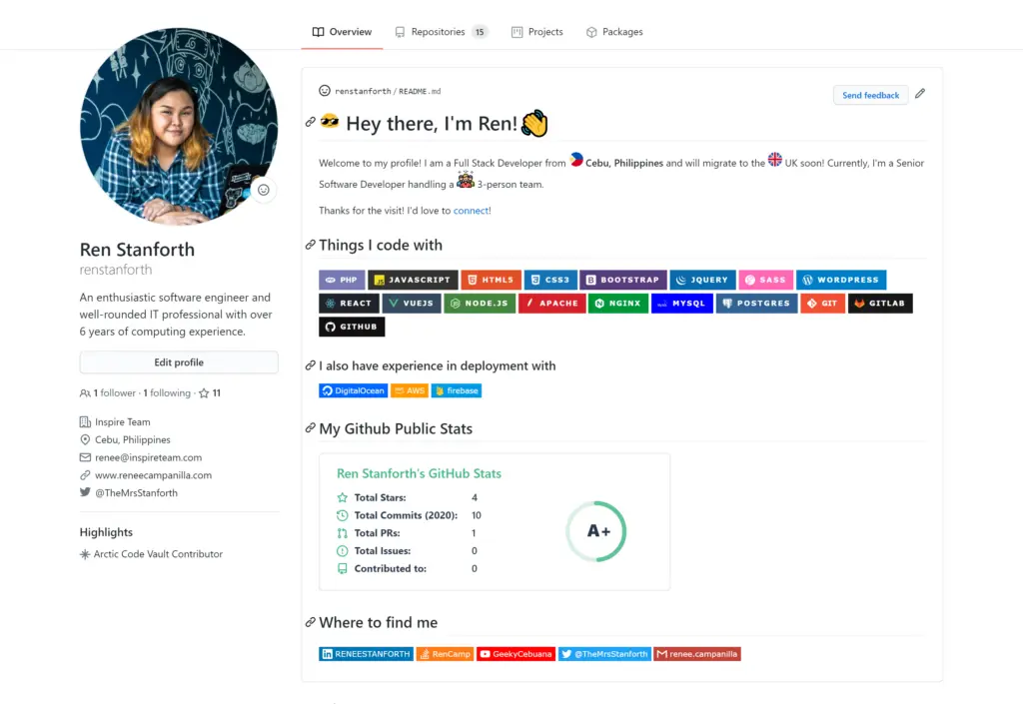The width and height of the screenshot is (1023, 704).
Task: Open the Projects tab
Action: click(x=536, y=31)
